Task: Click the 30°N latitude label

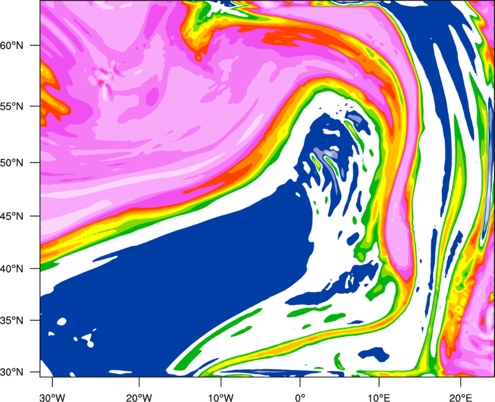Action: pyautogui.click(x=12, y=372)
